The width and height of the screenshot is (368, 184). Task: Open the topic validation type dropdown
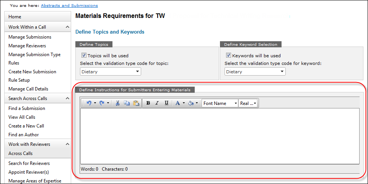point(111,71)
